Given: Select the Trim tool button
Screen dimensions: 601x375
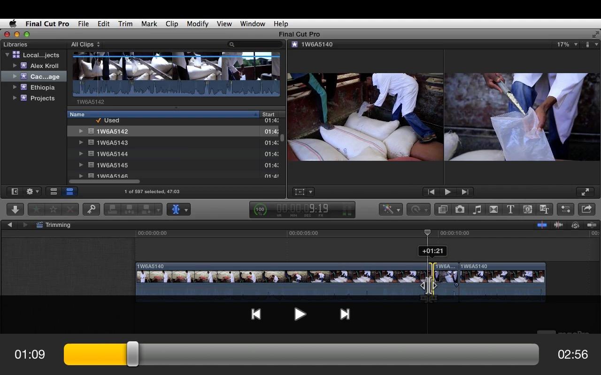Looking at the screenshot, I should (176, 210).
